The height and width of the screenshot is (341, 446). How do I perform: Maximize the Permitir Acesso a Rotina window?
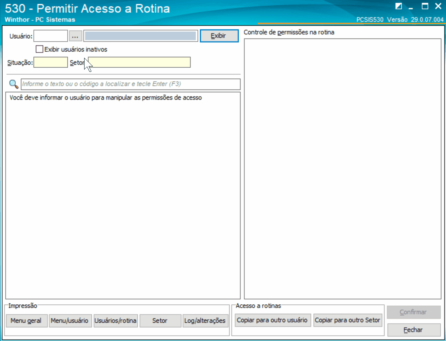click(425, 6)
